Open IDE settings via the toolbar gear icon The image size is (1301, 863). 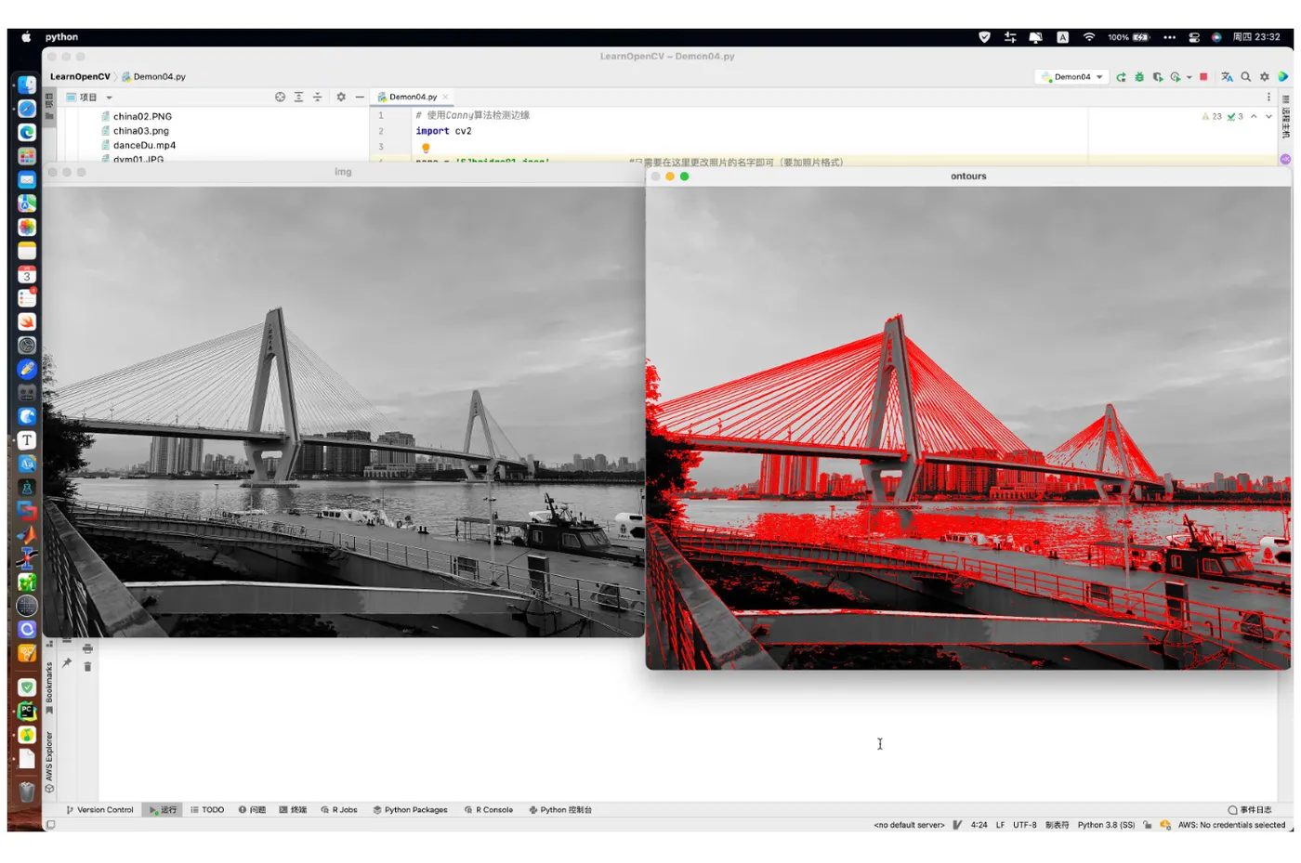(x=1264, y=77)
